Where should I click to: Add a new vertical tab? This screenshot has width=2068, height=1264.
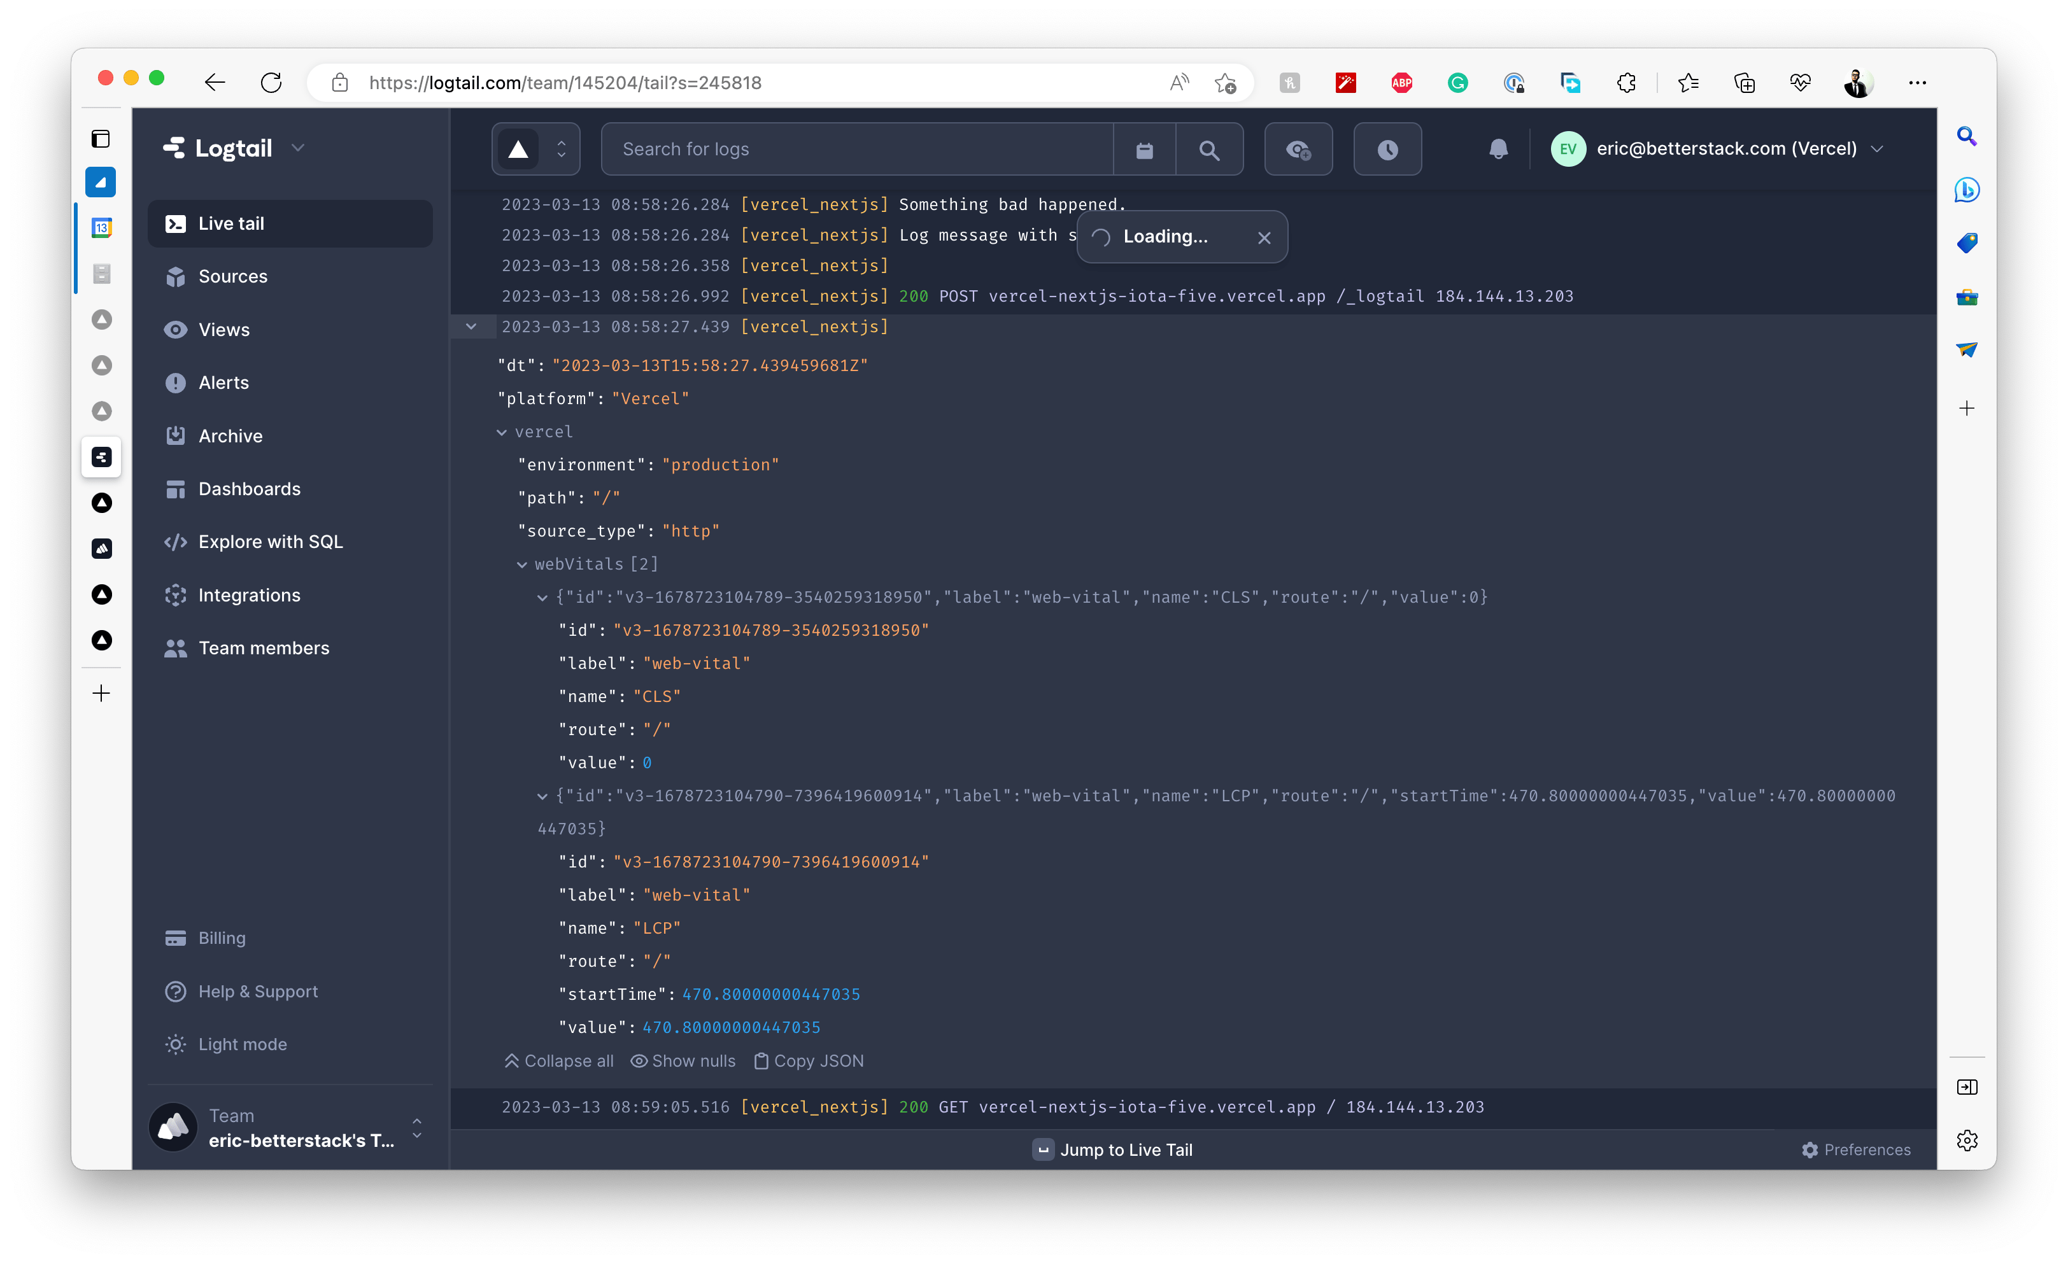click(x=101, y=693)
